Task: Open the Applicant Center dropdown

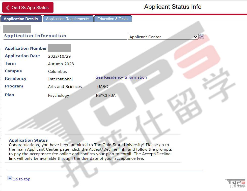Action: 163,37
